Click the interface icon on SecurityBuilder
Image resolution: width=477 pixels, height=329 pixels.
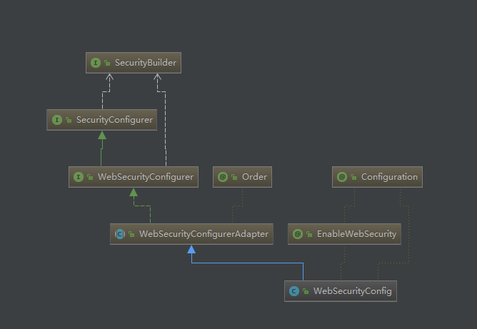point(96,63)
